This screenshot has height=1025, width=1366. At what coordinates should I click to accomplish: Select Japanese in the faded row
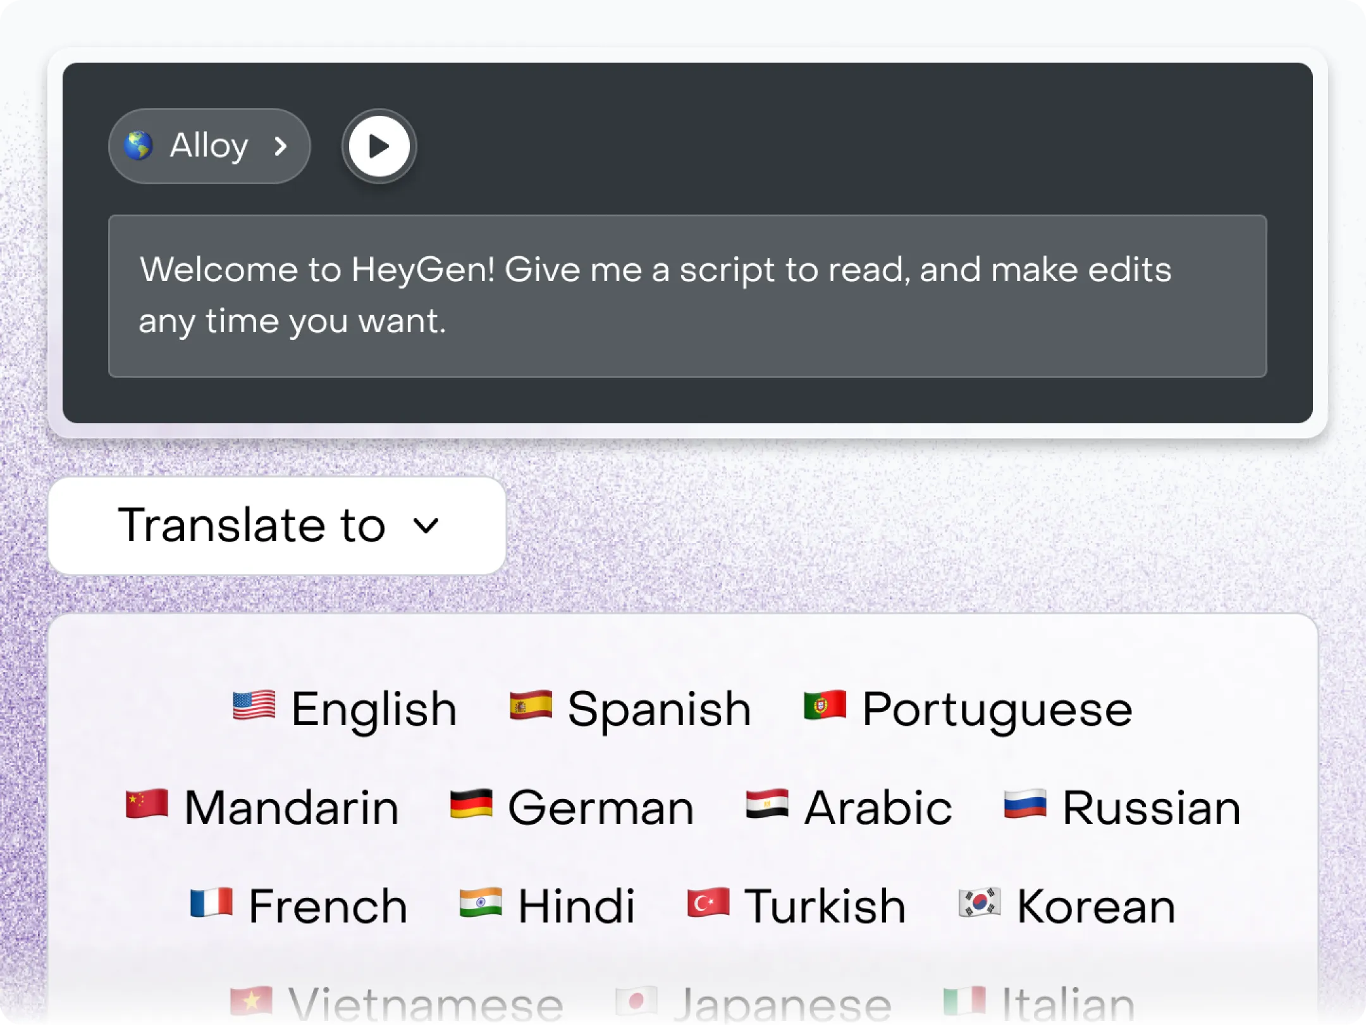click(x=782, y=1004)
